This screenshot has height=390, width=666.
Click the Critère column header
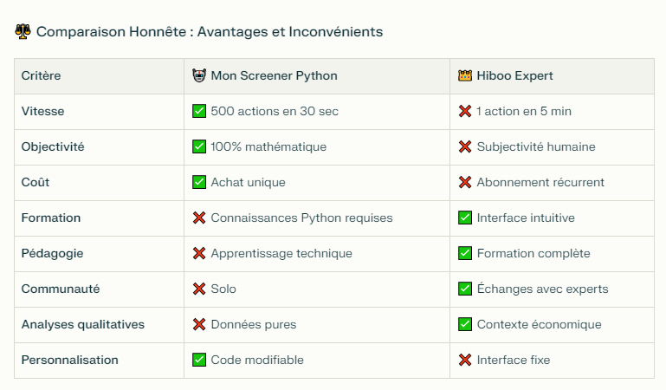click(x=42, y=75)
